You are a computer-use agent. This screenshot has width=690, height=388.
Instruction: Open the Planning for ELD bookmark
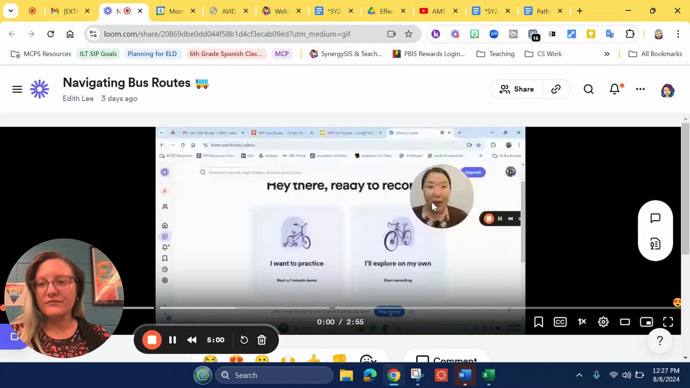click(152, 54)
